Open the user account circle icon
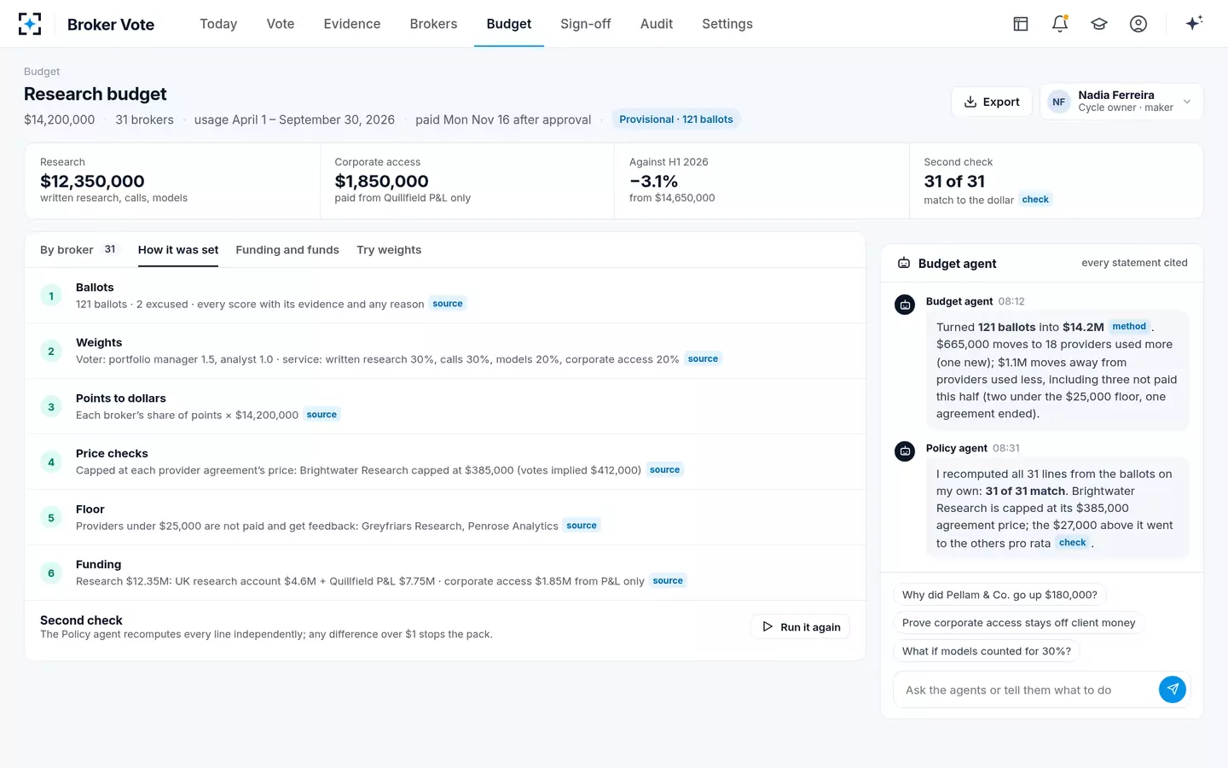1228x768 pixels. point(1138,24)
